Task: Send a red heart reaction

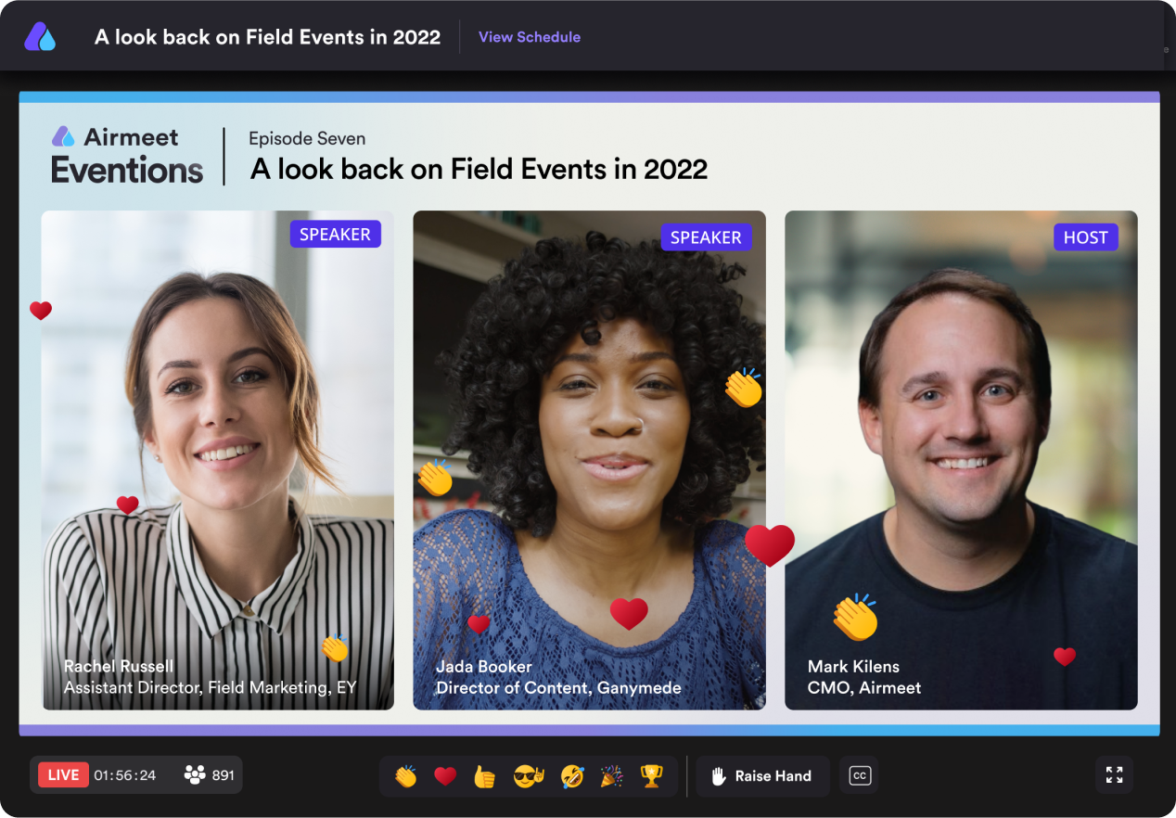Action: (x=445, y=776)
